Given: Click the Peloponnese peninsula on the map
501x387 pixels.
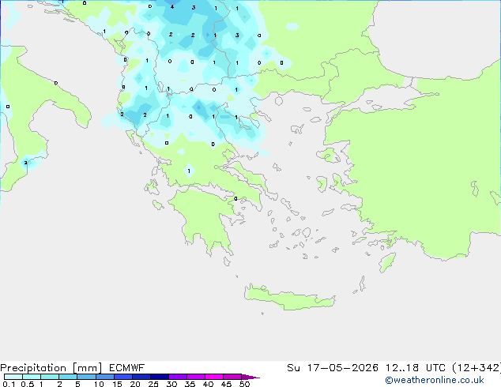Looking at the screenshot, I should coord(208,219).
